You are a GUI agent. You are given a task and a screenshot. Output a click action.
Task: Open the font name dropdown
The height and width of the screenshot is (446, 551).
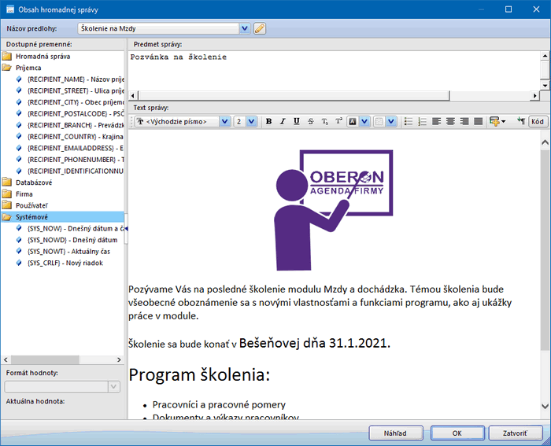pos(225,121)
